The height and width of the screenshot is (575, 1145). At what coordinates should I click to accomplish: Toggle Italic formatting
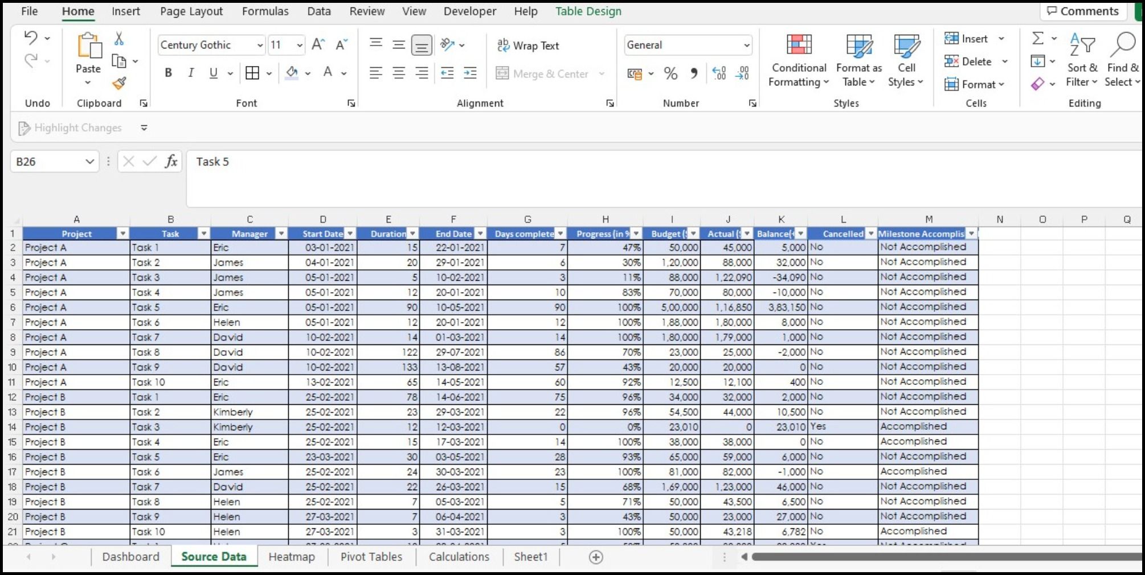(x=191, y=73)
